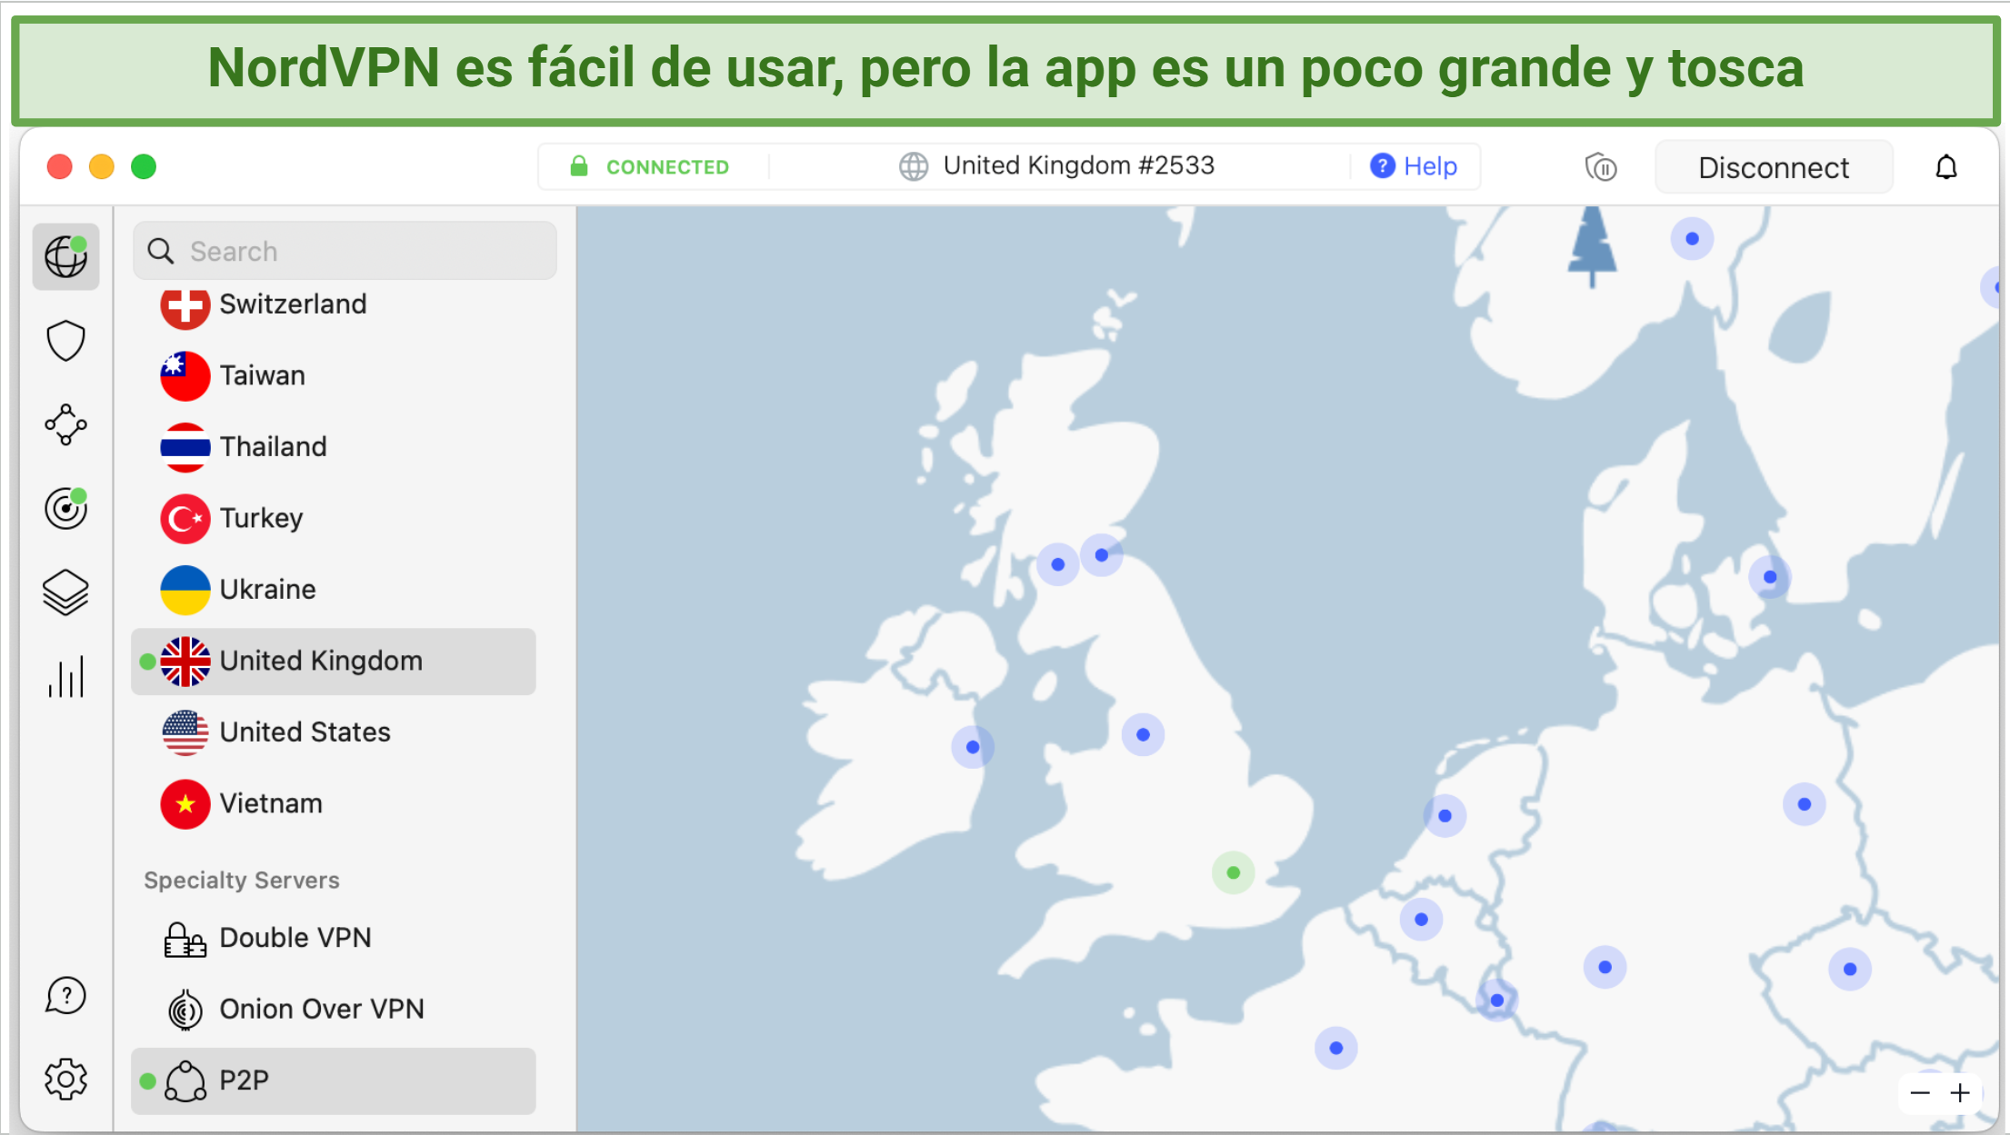
Task: Click the "Taiwan" country name
Action: [262, 375]
